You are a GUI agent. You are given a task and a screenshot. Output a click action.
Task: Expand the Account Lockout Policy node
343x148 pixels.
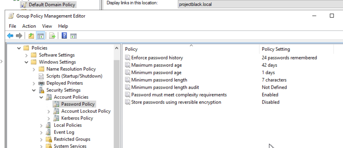49,111
